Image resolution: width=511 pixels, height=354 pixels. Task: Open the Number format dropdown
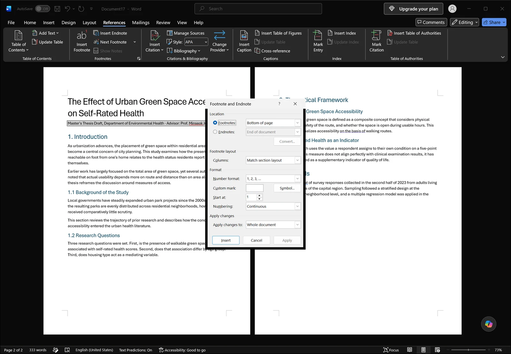coord(273,179)
